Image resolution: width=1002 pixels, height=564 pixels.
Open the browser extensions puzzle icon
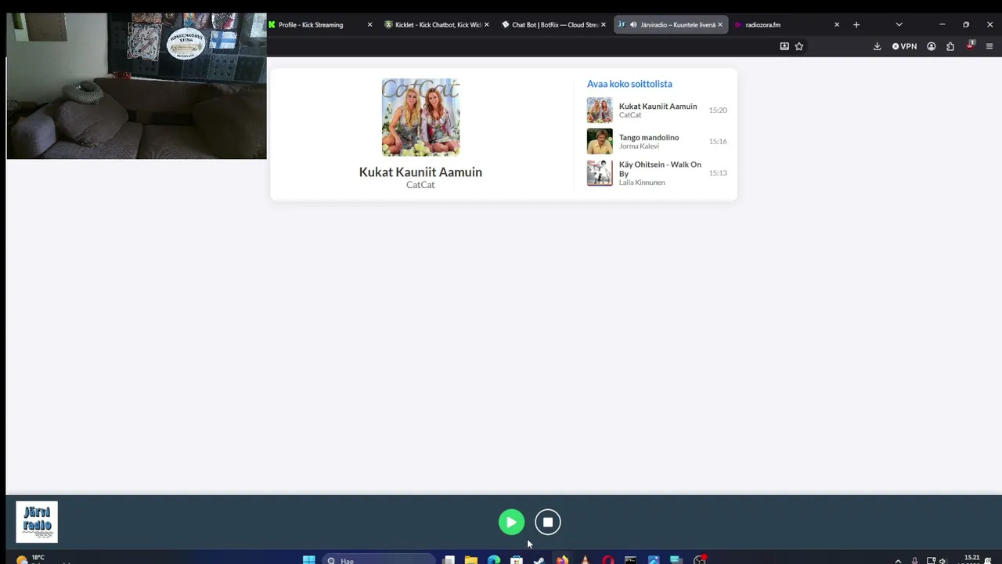[x=950, y=46]
